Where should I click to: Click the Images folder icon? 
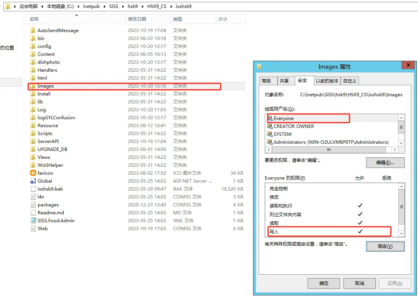click(33, 86)
